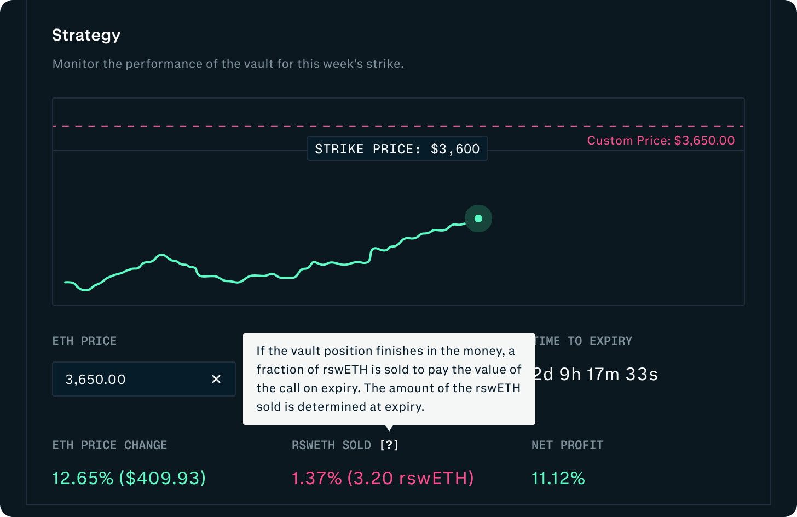Clear the ETH price input with X

click(x=216, y=379)
